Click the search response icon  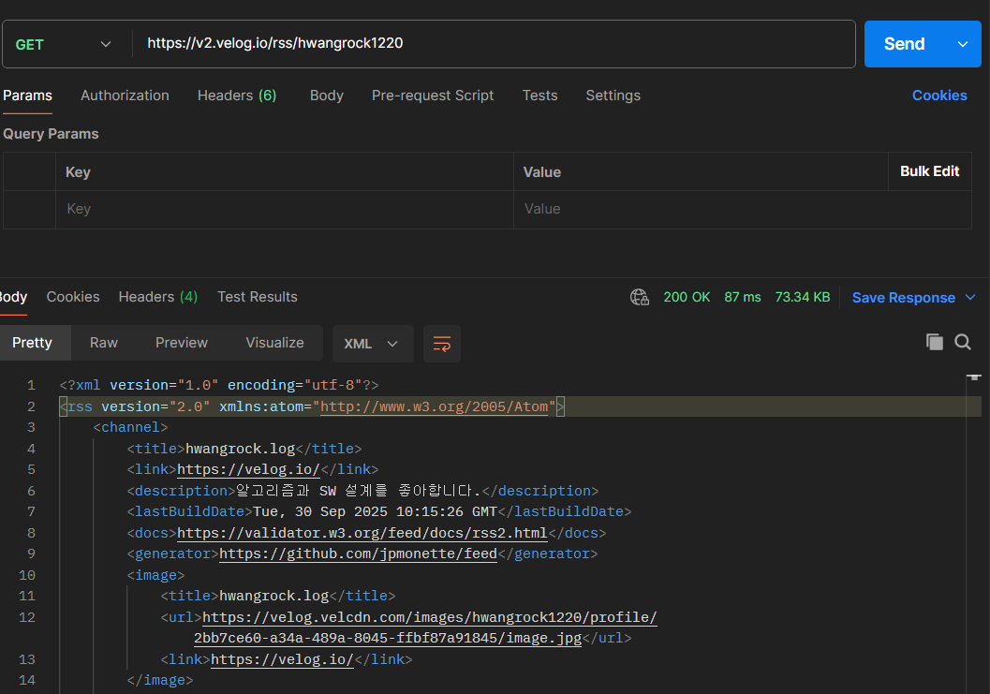pos(963,342)
